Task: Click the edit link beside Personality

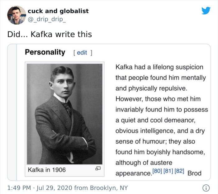Action: 82,53
